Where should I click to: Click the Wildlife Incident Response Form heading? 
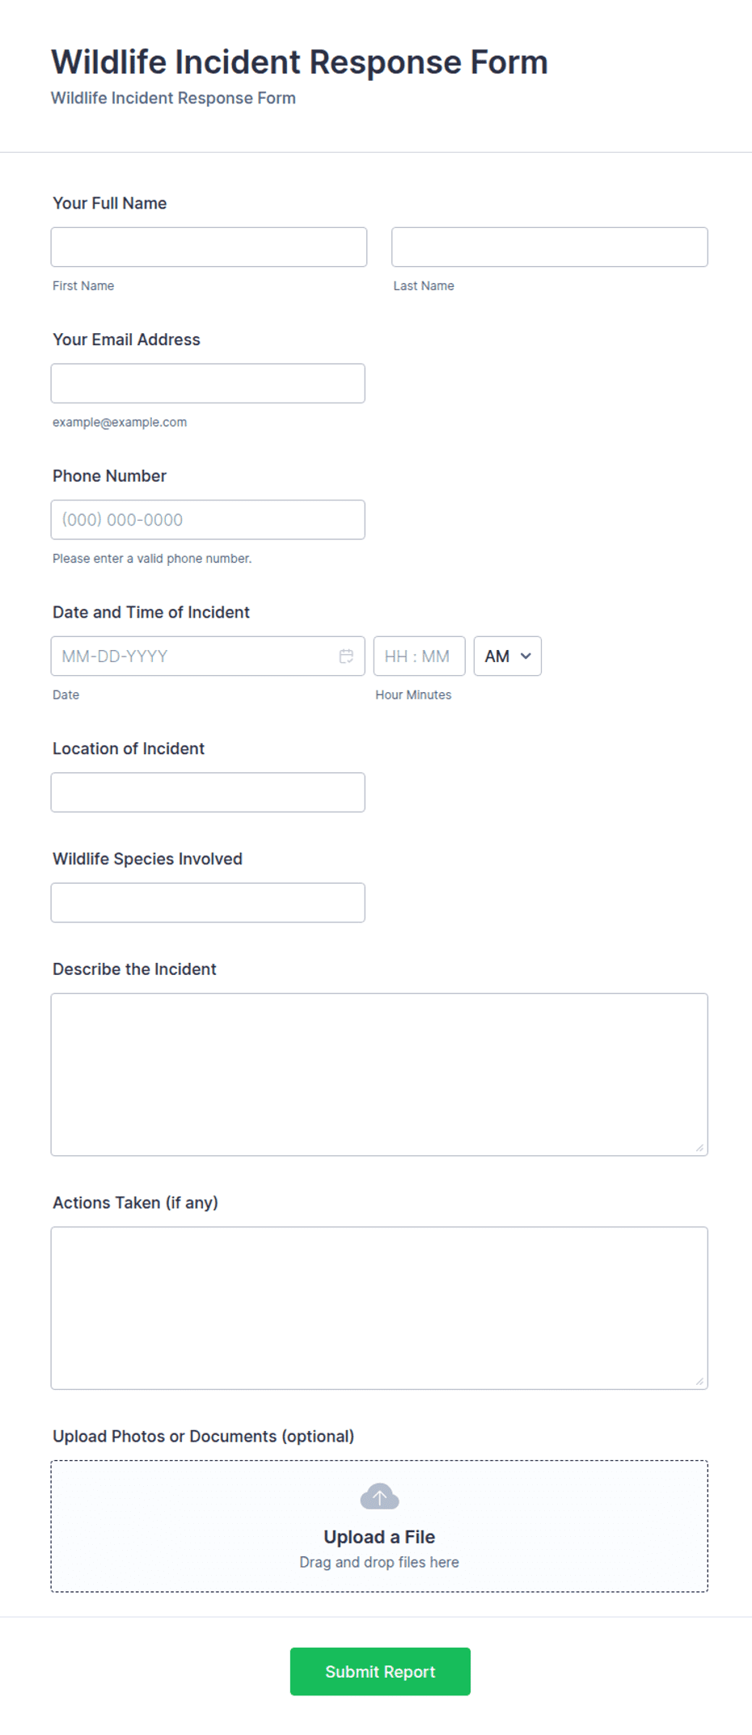pos(299,62)
